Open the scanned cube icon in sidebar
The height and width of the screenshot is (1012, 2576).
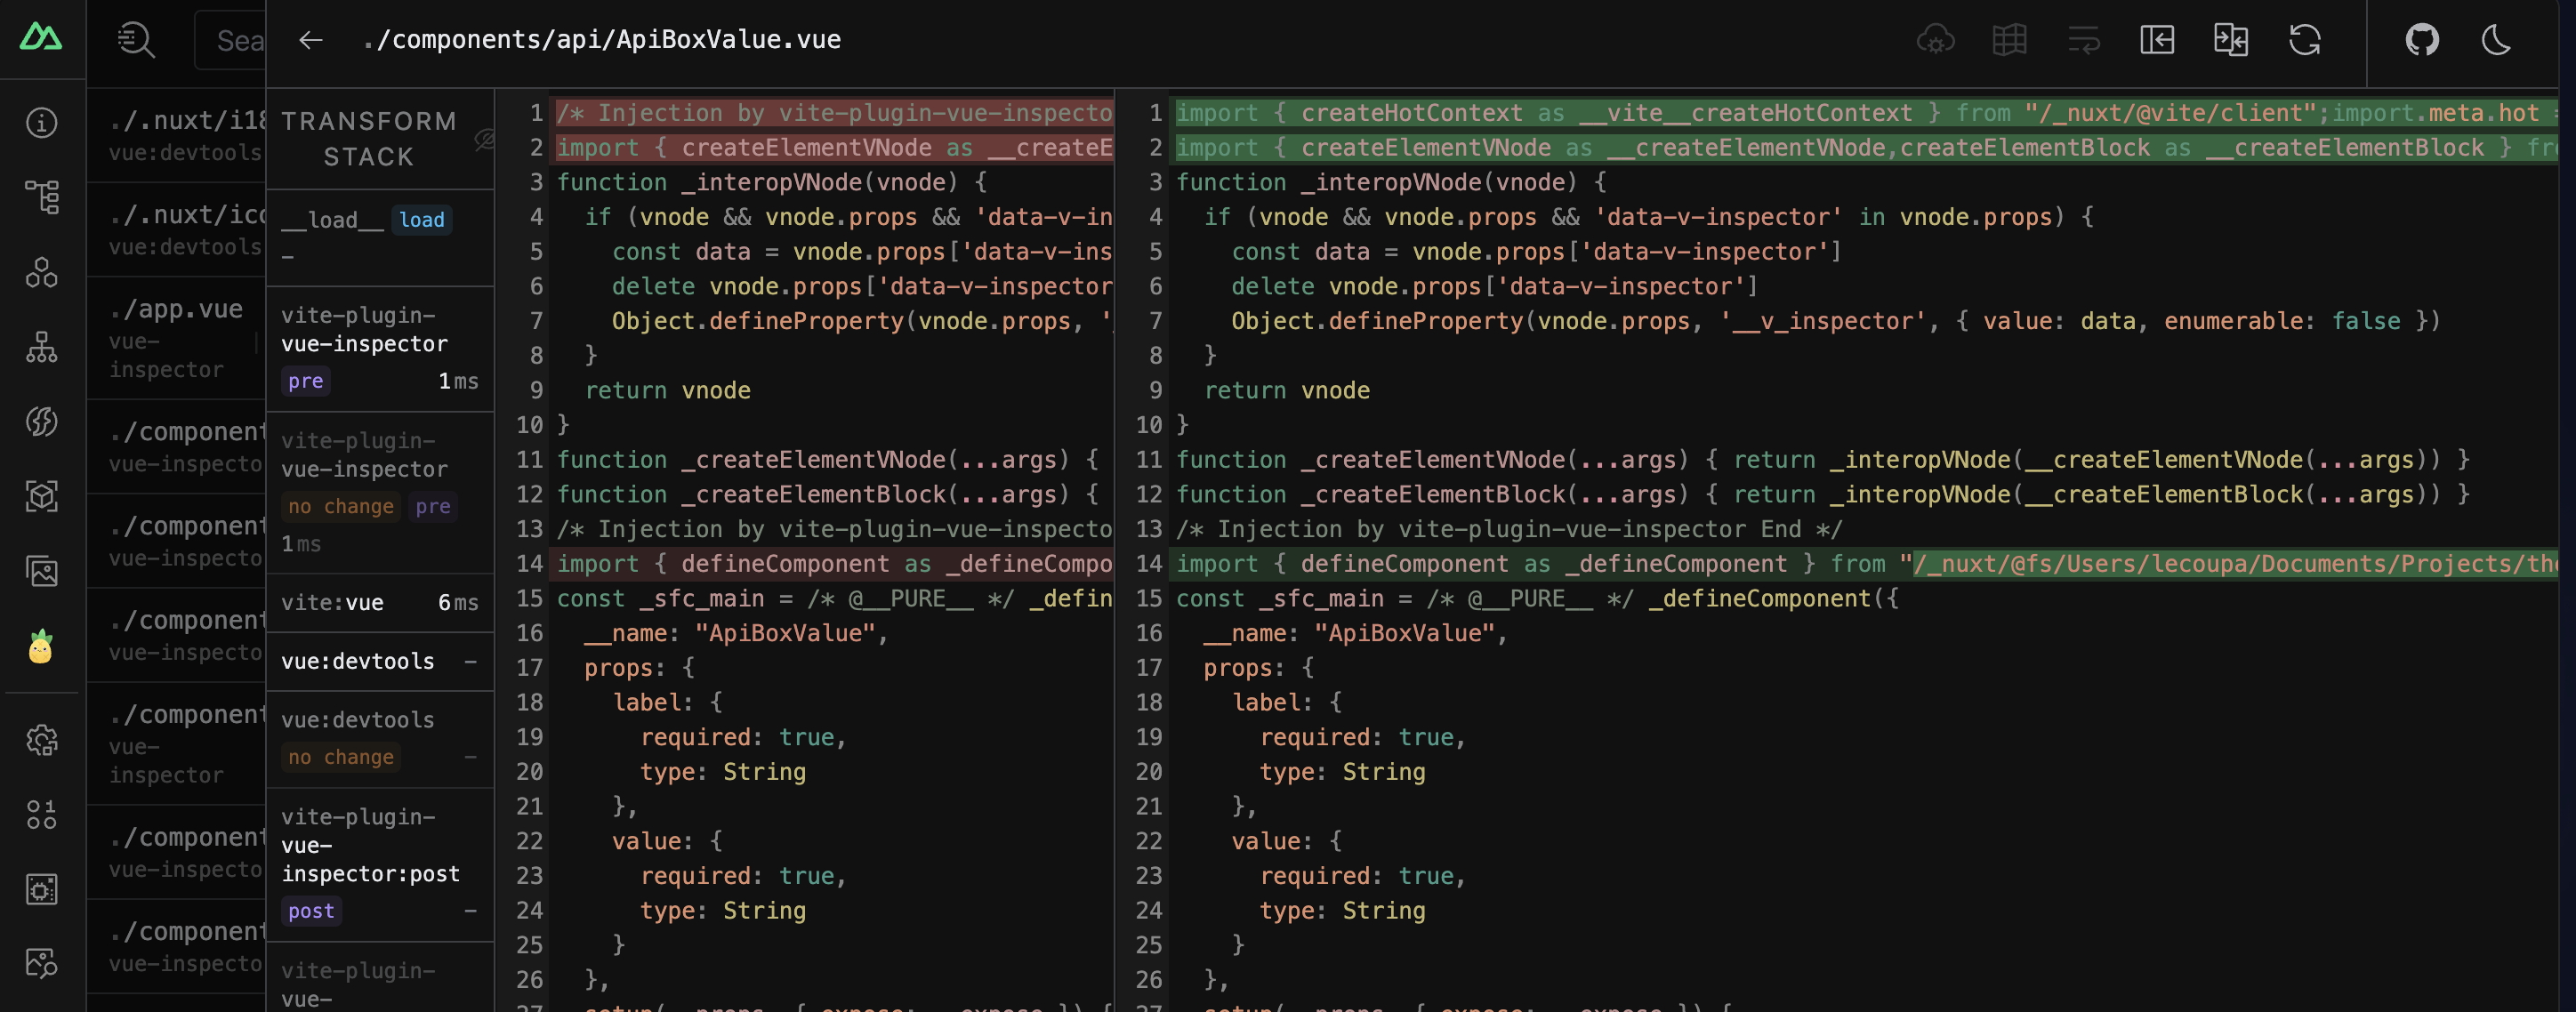coord(41,496)
